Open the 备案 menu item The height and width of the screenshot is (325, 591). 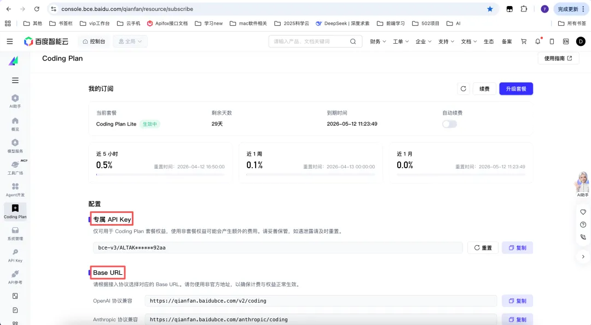coord(507,42)
